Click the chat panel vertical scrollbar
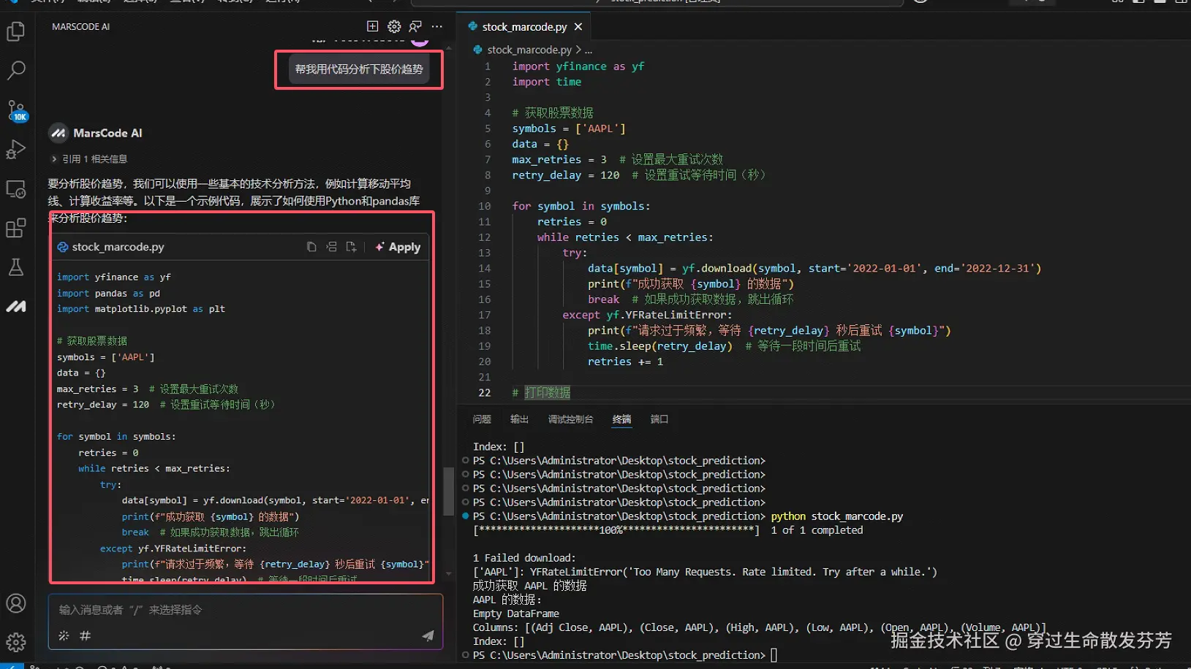 [x=448, y=491]
